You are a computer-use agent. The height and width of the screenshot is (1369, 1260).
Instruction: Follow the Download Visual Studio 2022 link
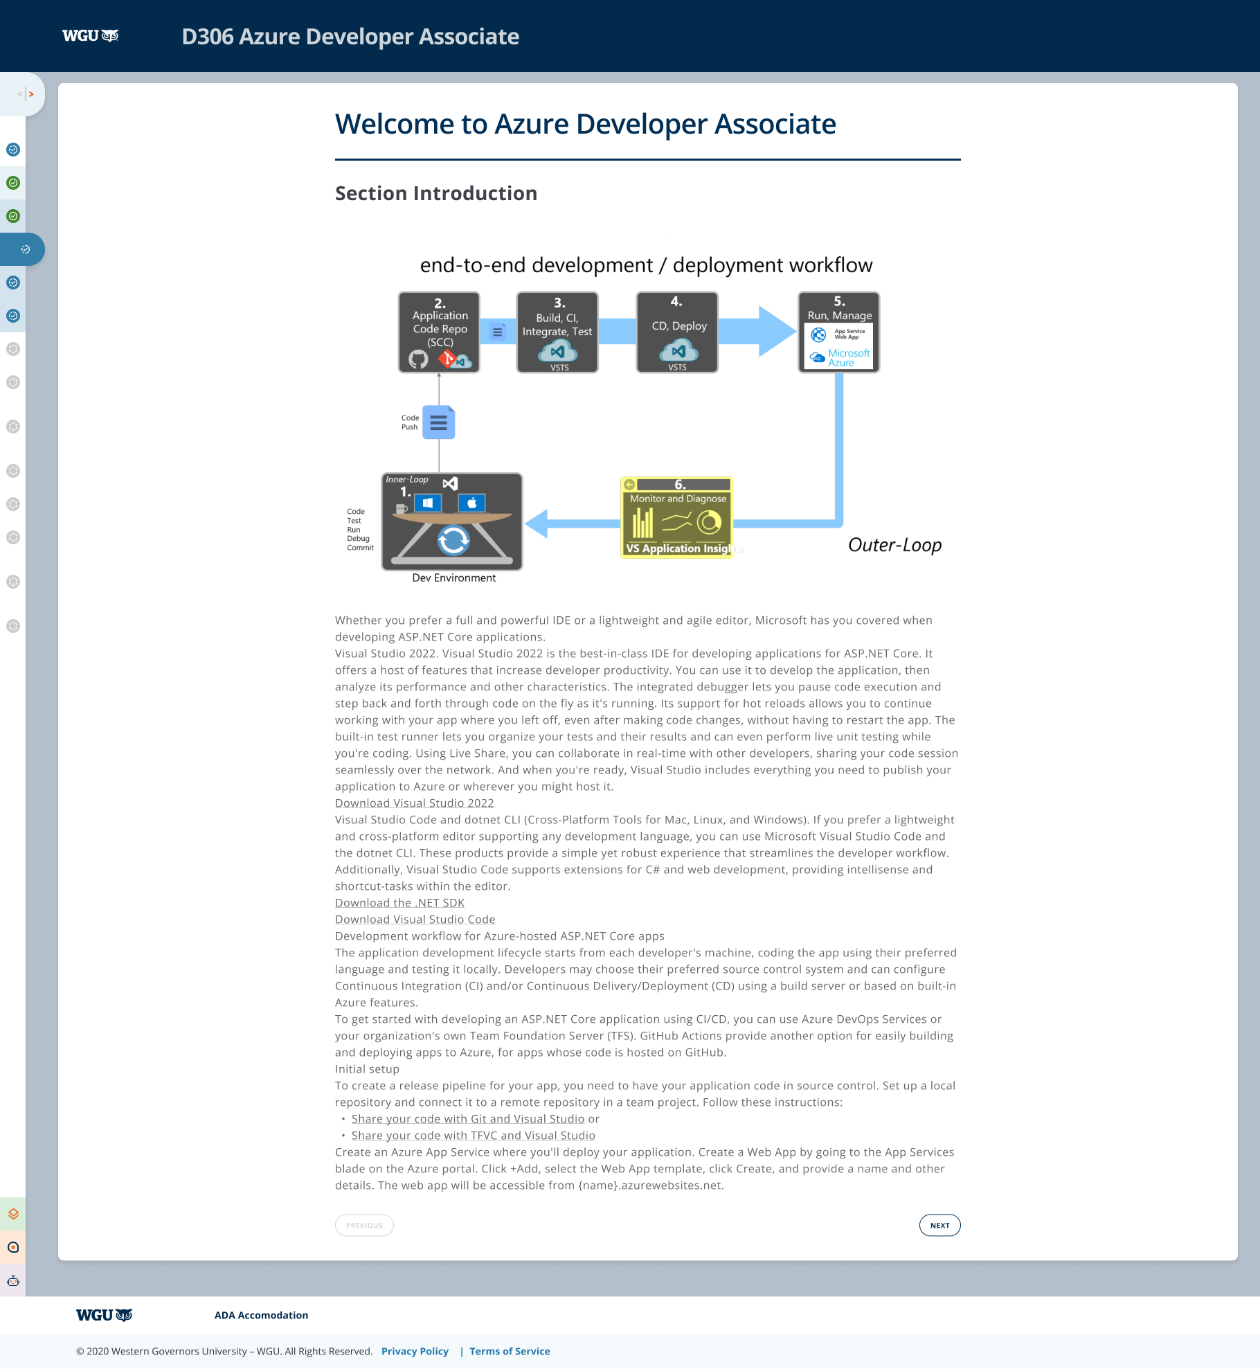click(x=415, y=803)
